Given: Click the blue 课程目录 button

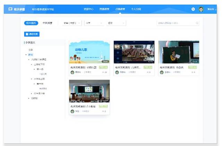Looking at the screenshot, I should point(32,34).
